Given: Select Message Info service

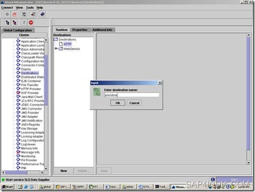Looking at the screenshot, I should tap(30, 152).
